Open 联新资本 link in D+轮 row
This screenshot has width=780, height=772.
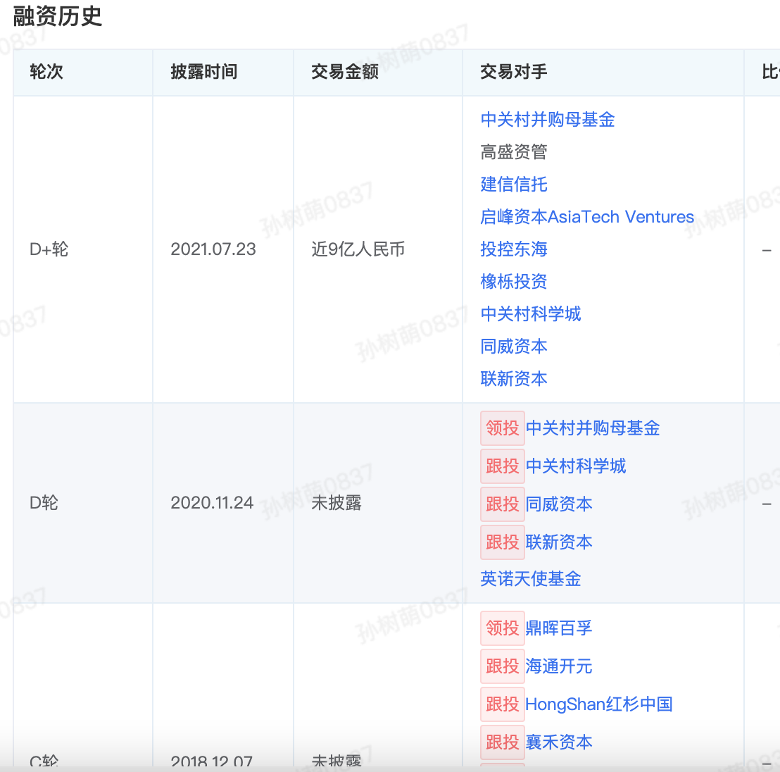coord(513,378)
